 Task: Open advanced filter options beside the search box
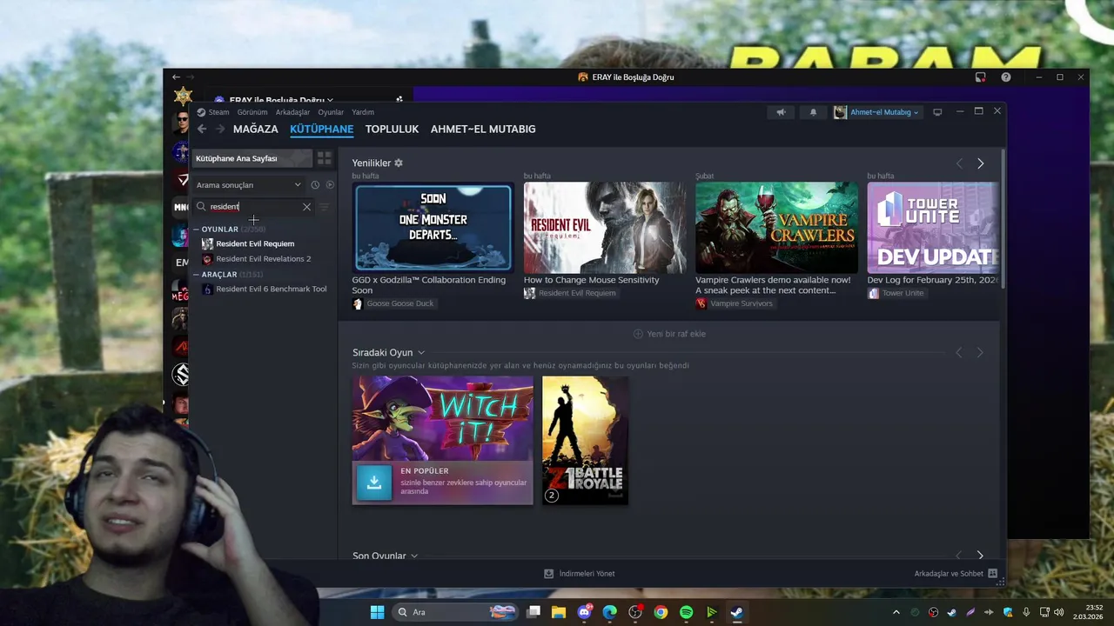[325, 207]
